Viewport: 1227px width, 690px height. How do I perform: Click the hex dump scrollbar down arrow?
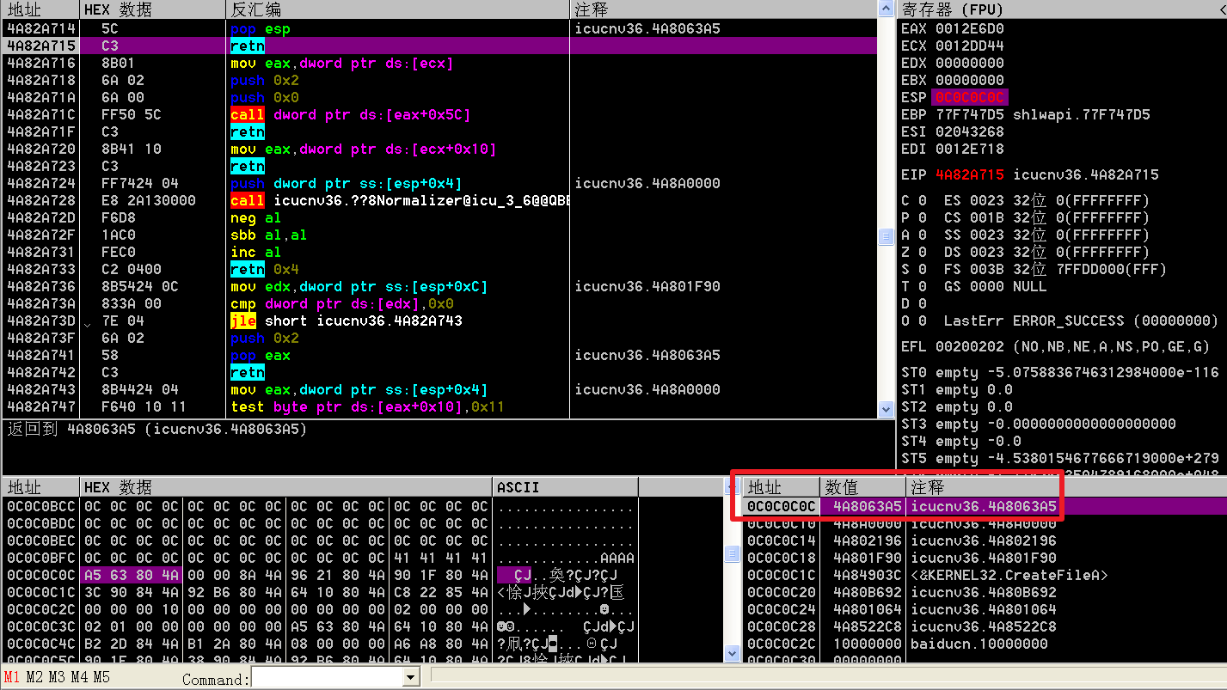[733, 654]
